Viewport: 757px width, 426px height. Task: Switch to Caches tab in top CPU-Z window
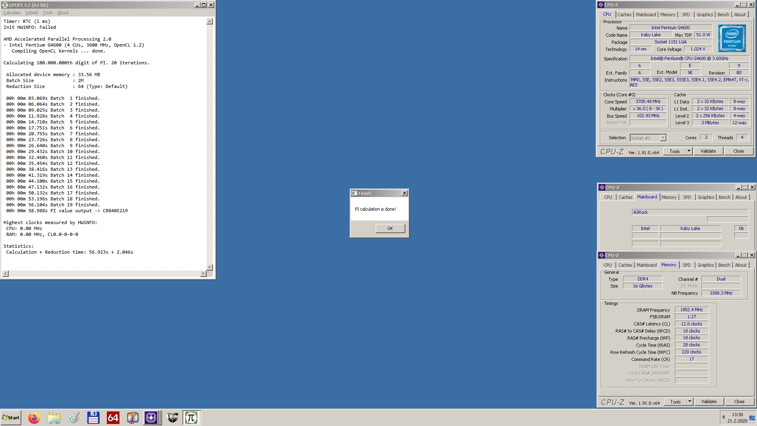coord(624,15)
